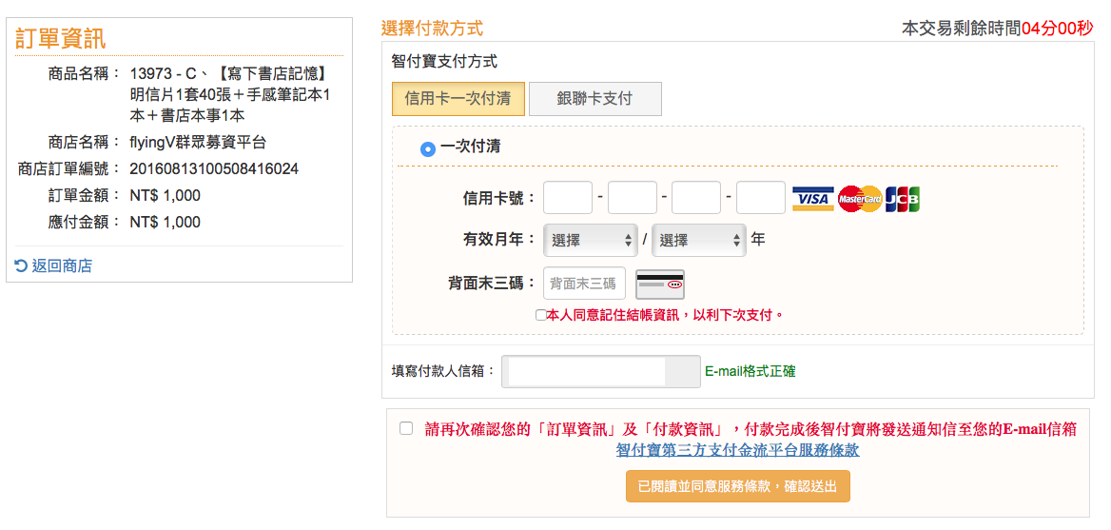Focus the second credit card number box
This screenshot has height=530, width=1111.
click(633, 198)
